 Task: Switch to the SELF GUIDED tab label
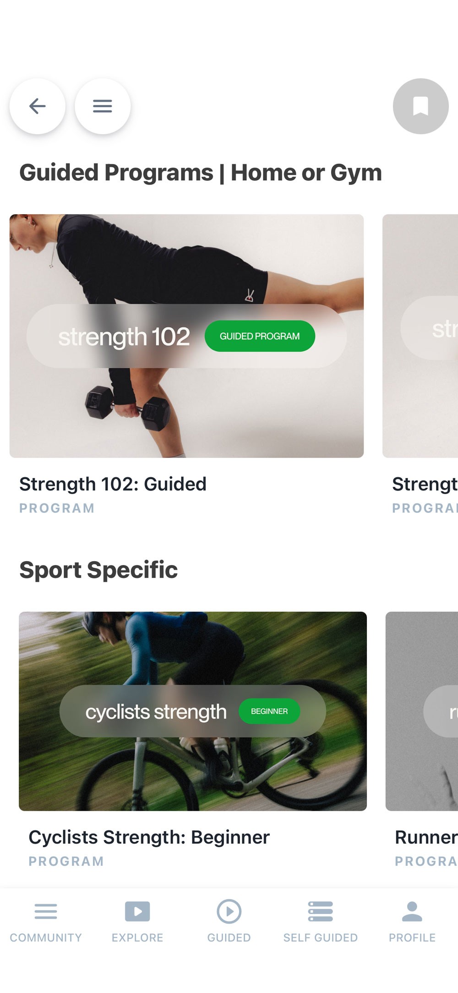321,938
